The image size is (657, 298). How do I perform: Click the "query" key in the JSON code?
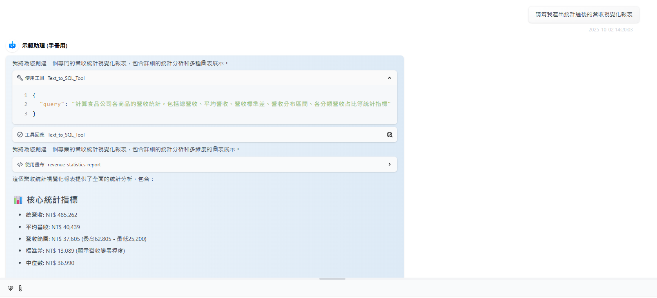tap(52, 104)
